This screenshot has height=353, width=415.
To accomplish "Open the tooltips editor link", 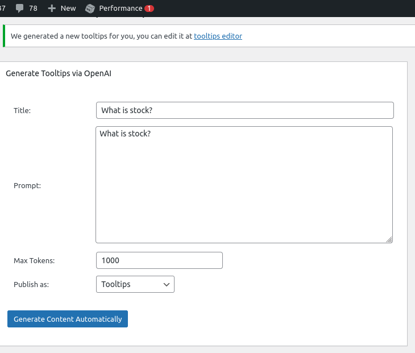I will pyautogui.click(x=218, y=36).
